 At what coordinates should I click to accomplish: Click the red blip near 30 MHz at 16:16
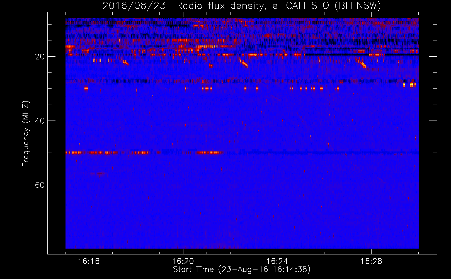pyautogui.click(x=86, y=88)
